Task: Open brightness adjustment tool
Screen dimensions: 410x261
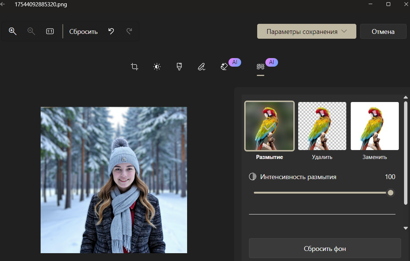Action: coord(157,67)
